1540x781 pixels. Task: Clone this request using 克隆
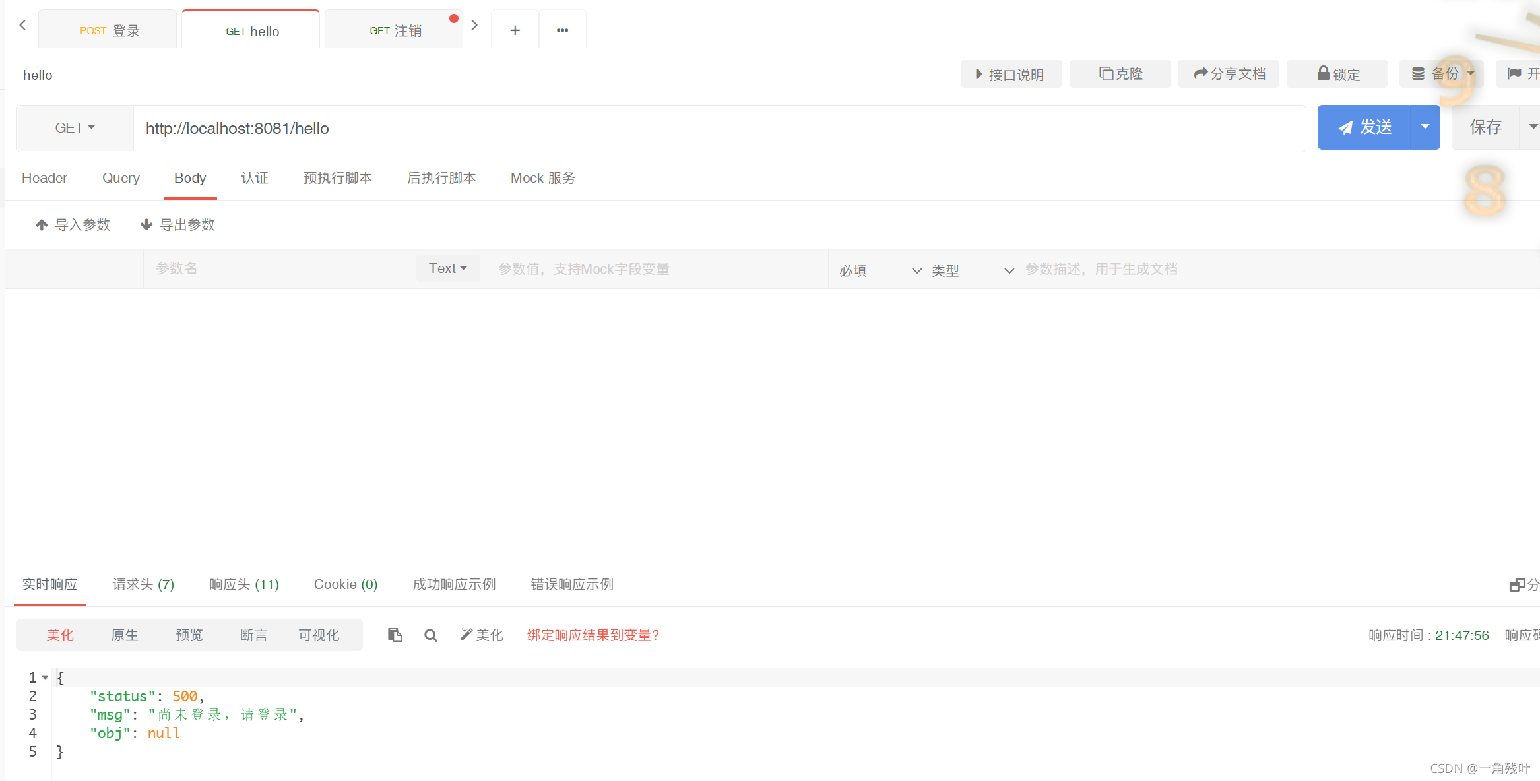[x=1120, y=73]
